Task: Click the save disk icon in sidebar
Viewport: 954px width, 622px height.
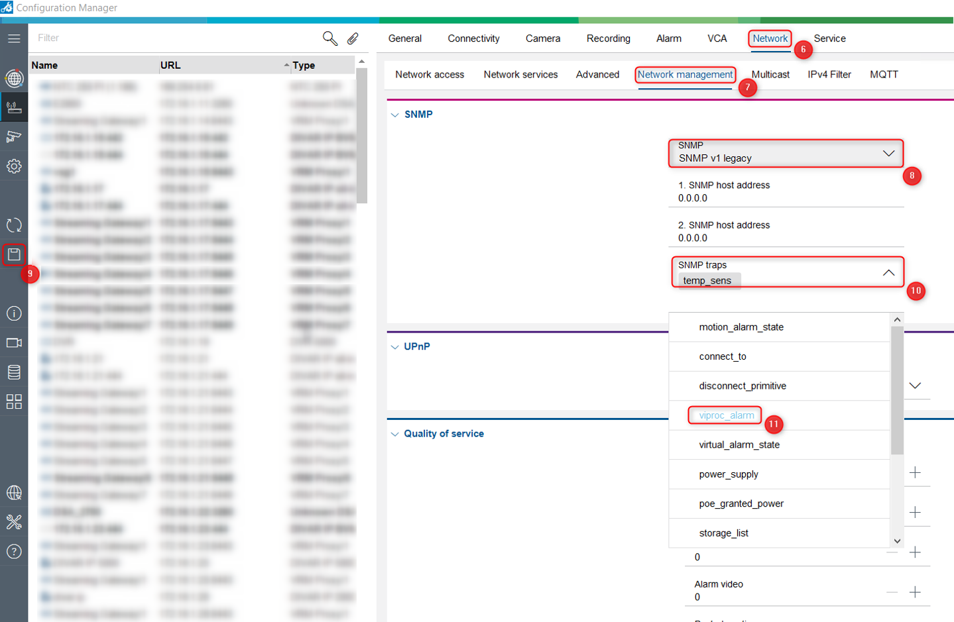Action: click(14, 254)
